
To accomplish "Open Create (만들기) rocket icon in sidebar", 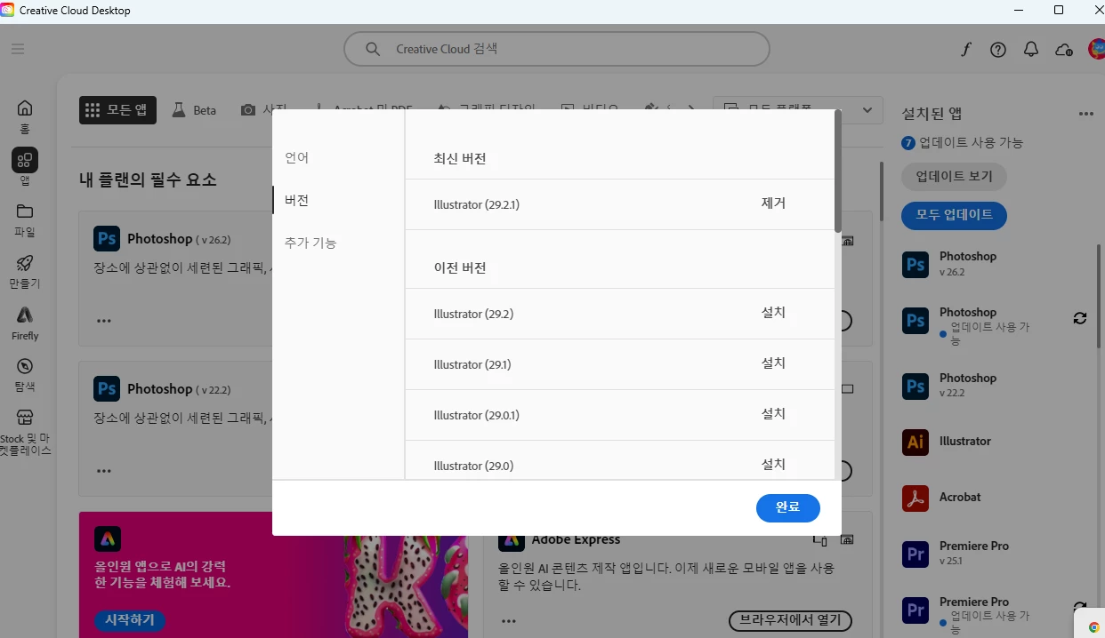I will pos(25,272).
